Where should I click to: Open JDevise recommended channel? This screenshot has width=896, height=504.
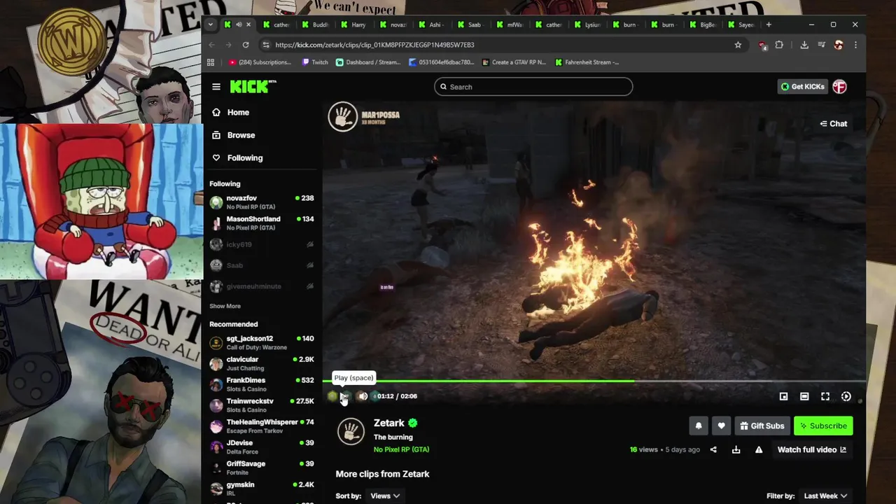(262, 447)
